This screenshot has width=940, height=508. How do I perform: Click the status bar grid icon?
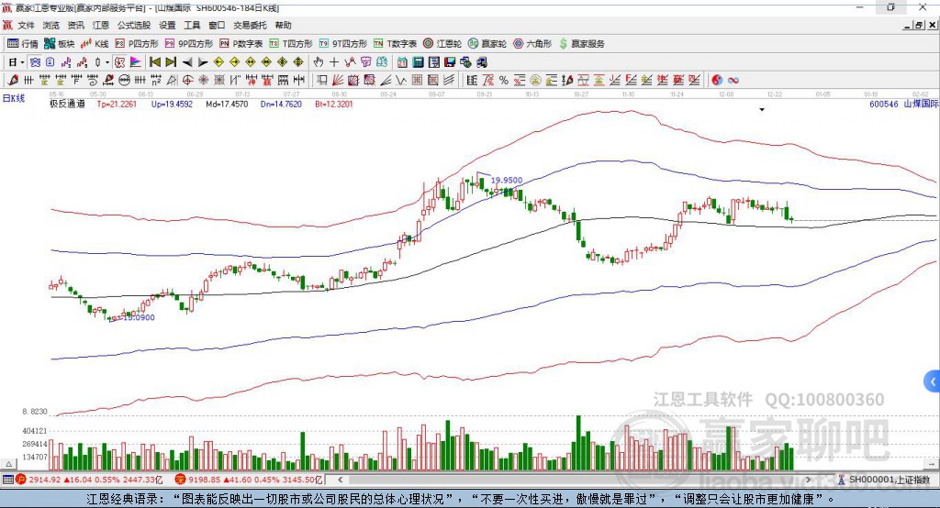(x=7, y=480)
